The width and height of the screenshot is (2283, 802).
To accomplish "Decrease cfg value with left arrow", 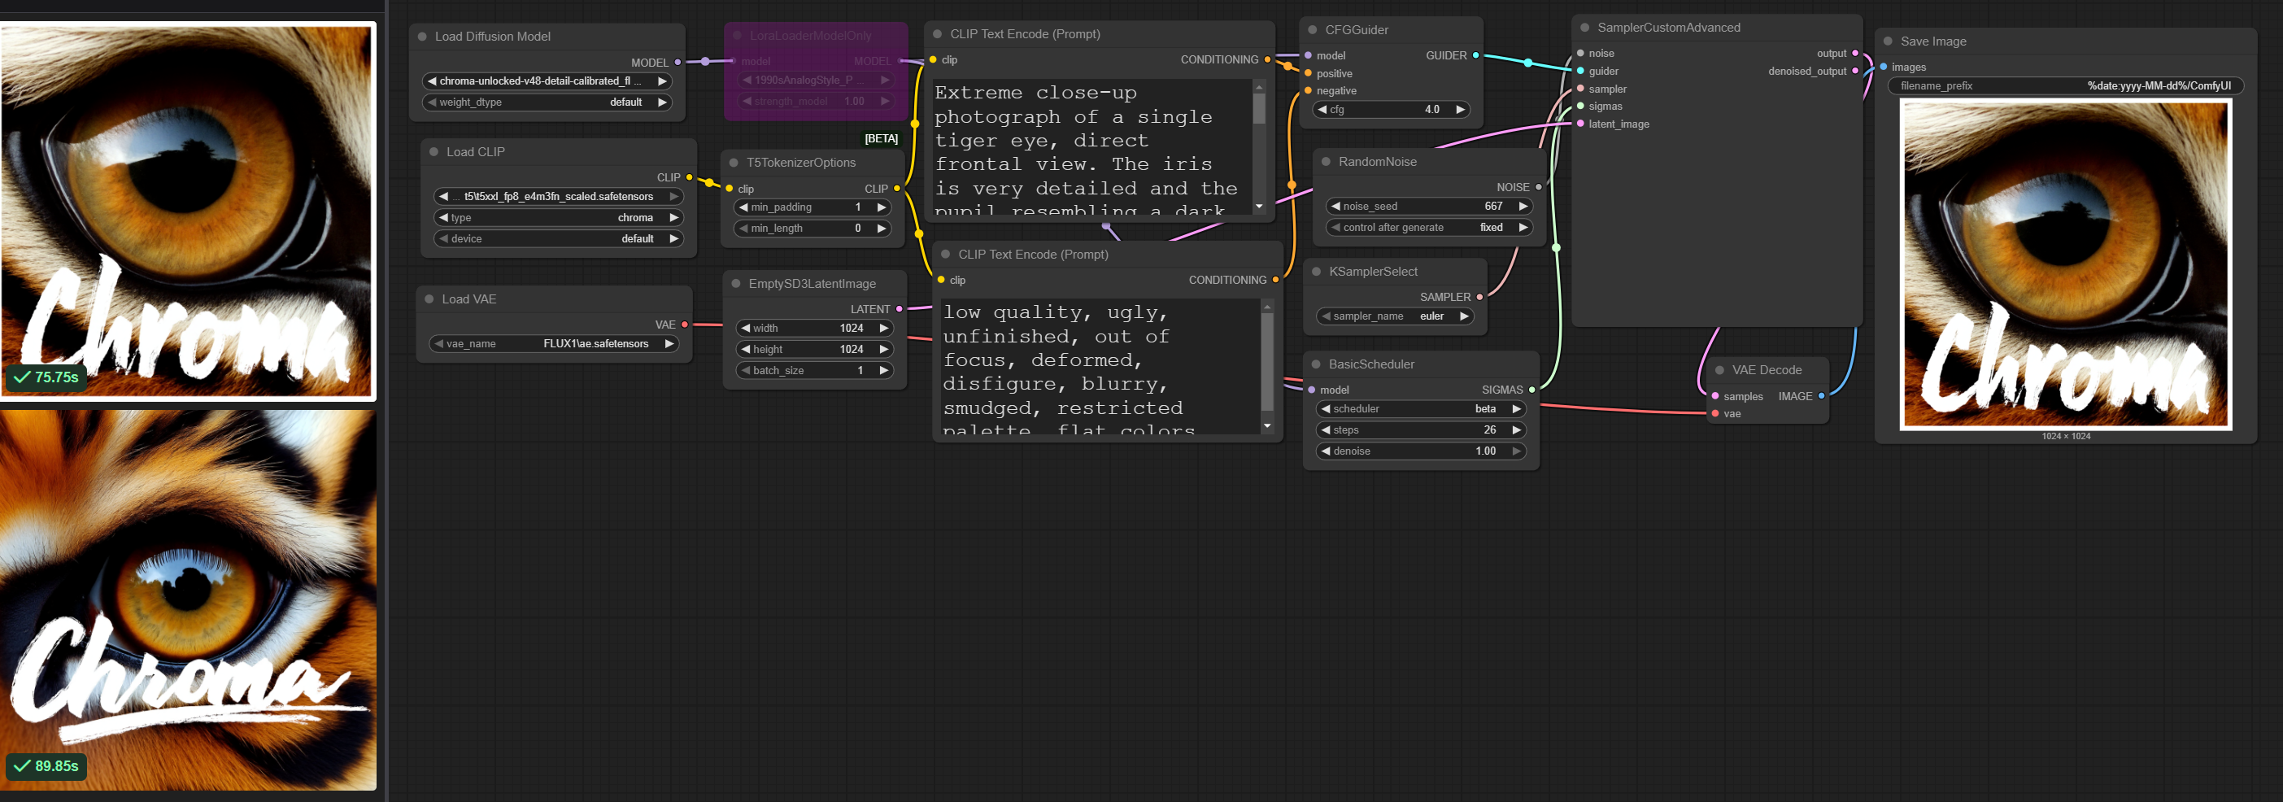I will click(x=1322, y=109).
